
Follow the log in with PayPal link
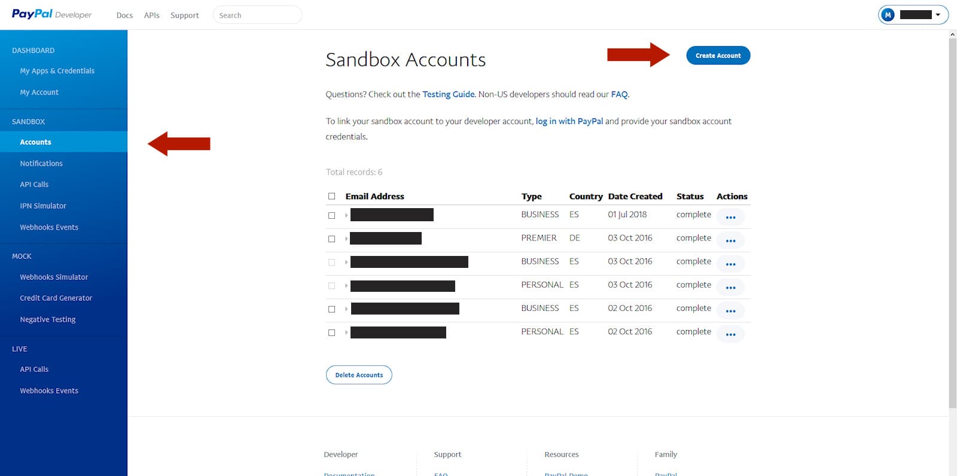(x=569, y=121)
